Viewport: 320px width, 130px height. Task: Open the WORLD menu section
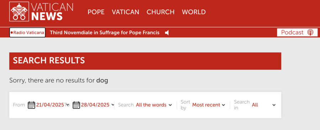pos(194,12)
